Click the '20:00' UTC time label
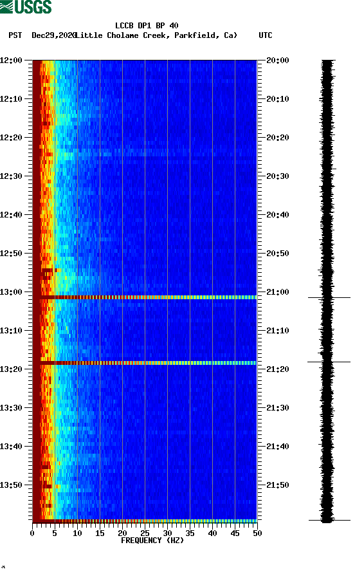 [278, 60]
